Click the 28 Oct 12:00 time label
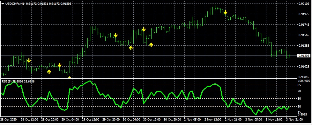 (x=30, y=120)
